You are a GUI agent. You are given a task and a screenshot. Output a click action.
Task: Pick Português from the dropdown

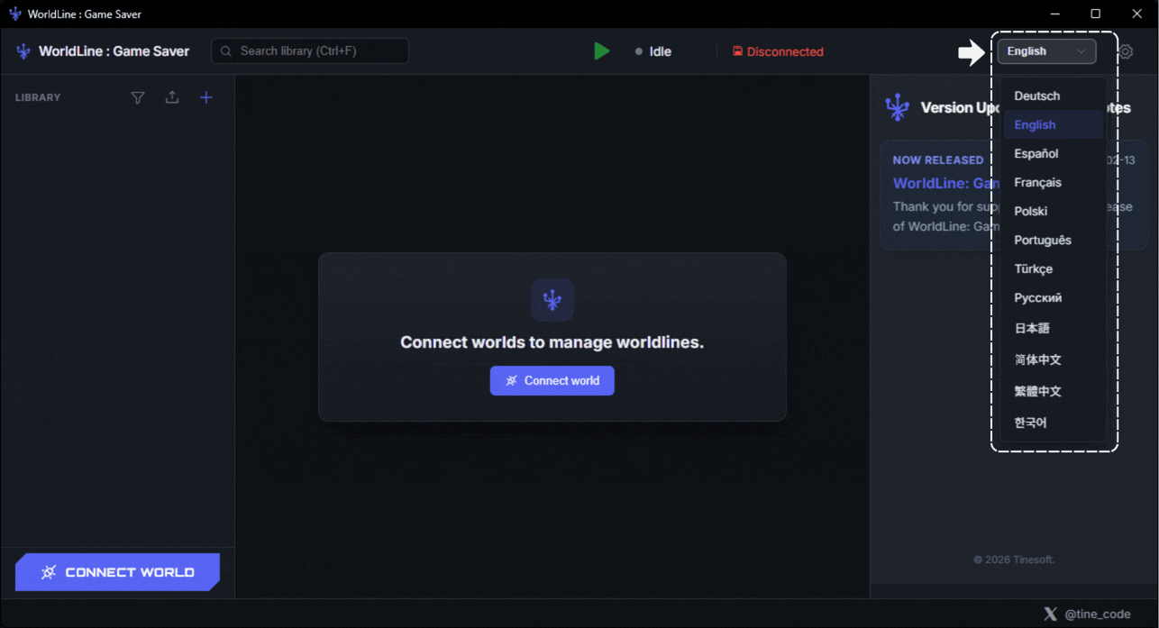(1054, 240)
